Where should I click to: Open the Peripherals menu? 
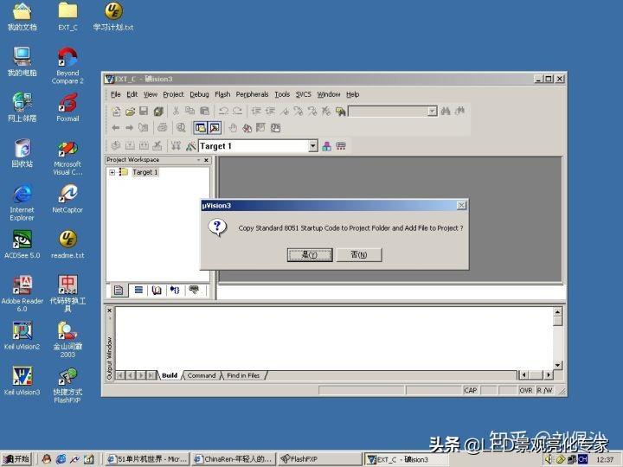pos(252,94)
